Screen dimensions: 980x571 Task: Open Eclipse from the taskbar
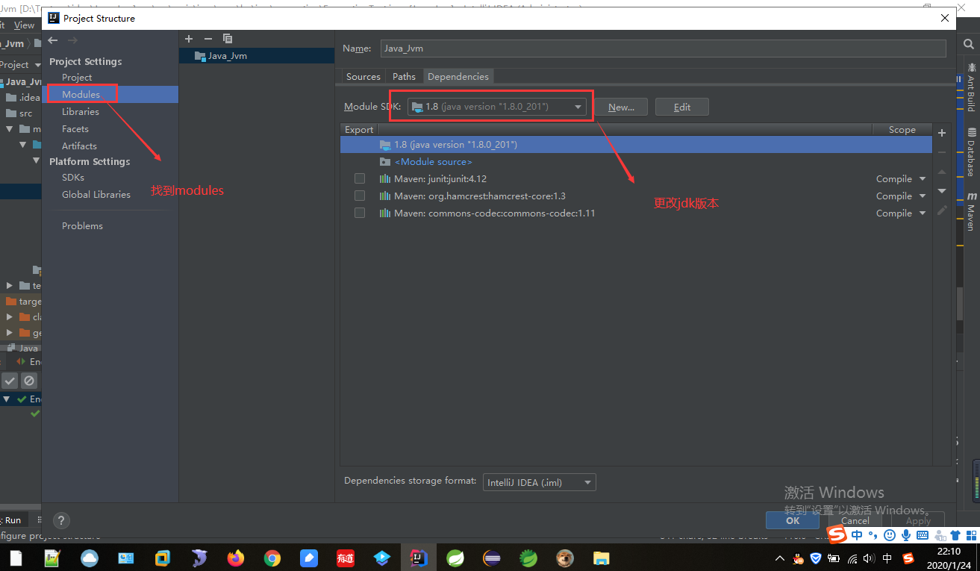point(492,558)
